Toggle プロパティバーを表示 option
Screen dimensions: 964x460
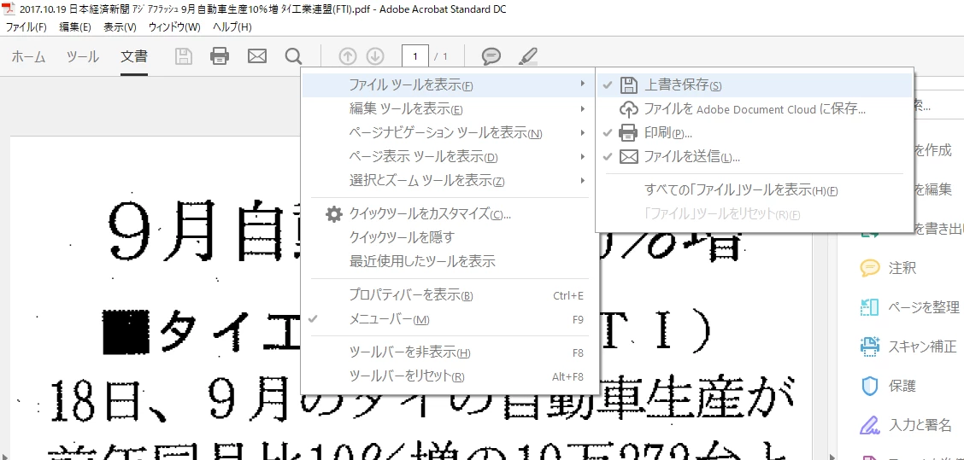[450, 295]
